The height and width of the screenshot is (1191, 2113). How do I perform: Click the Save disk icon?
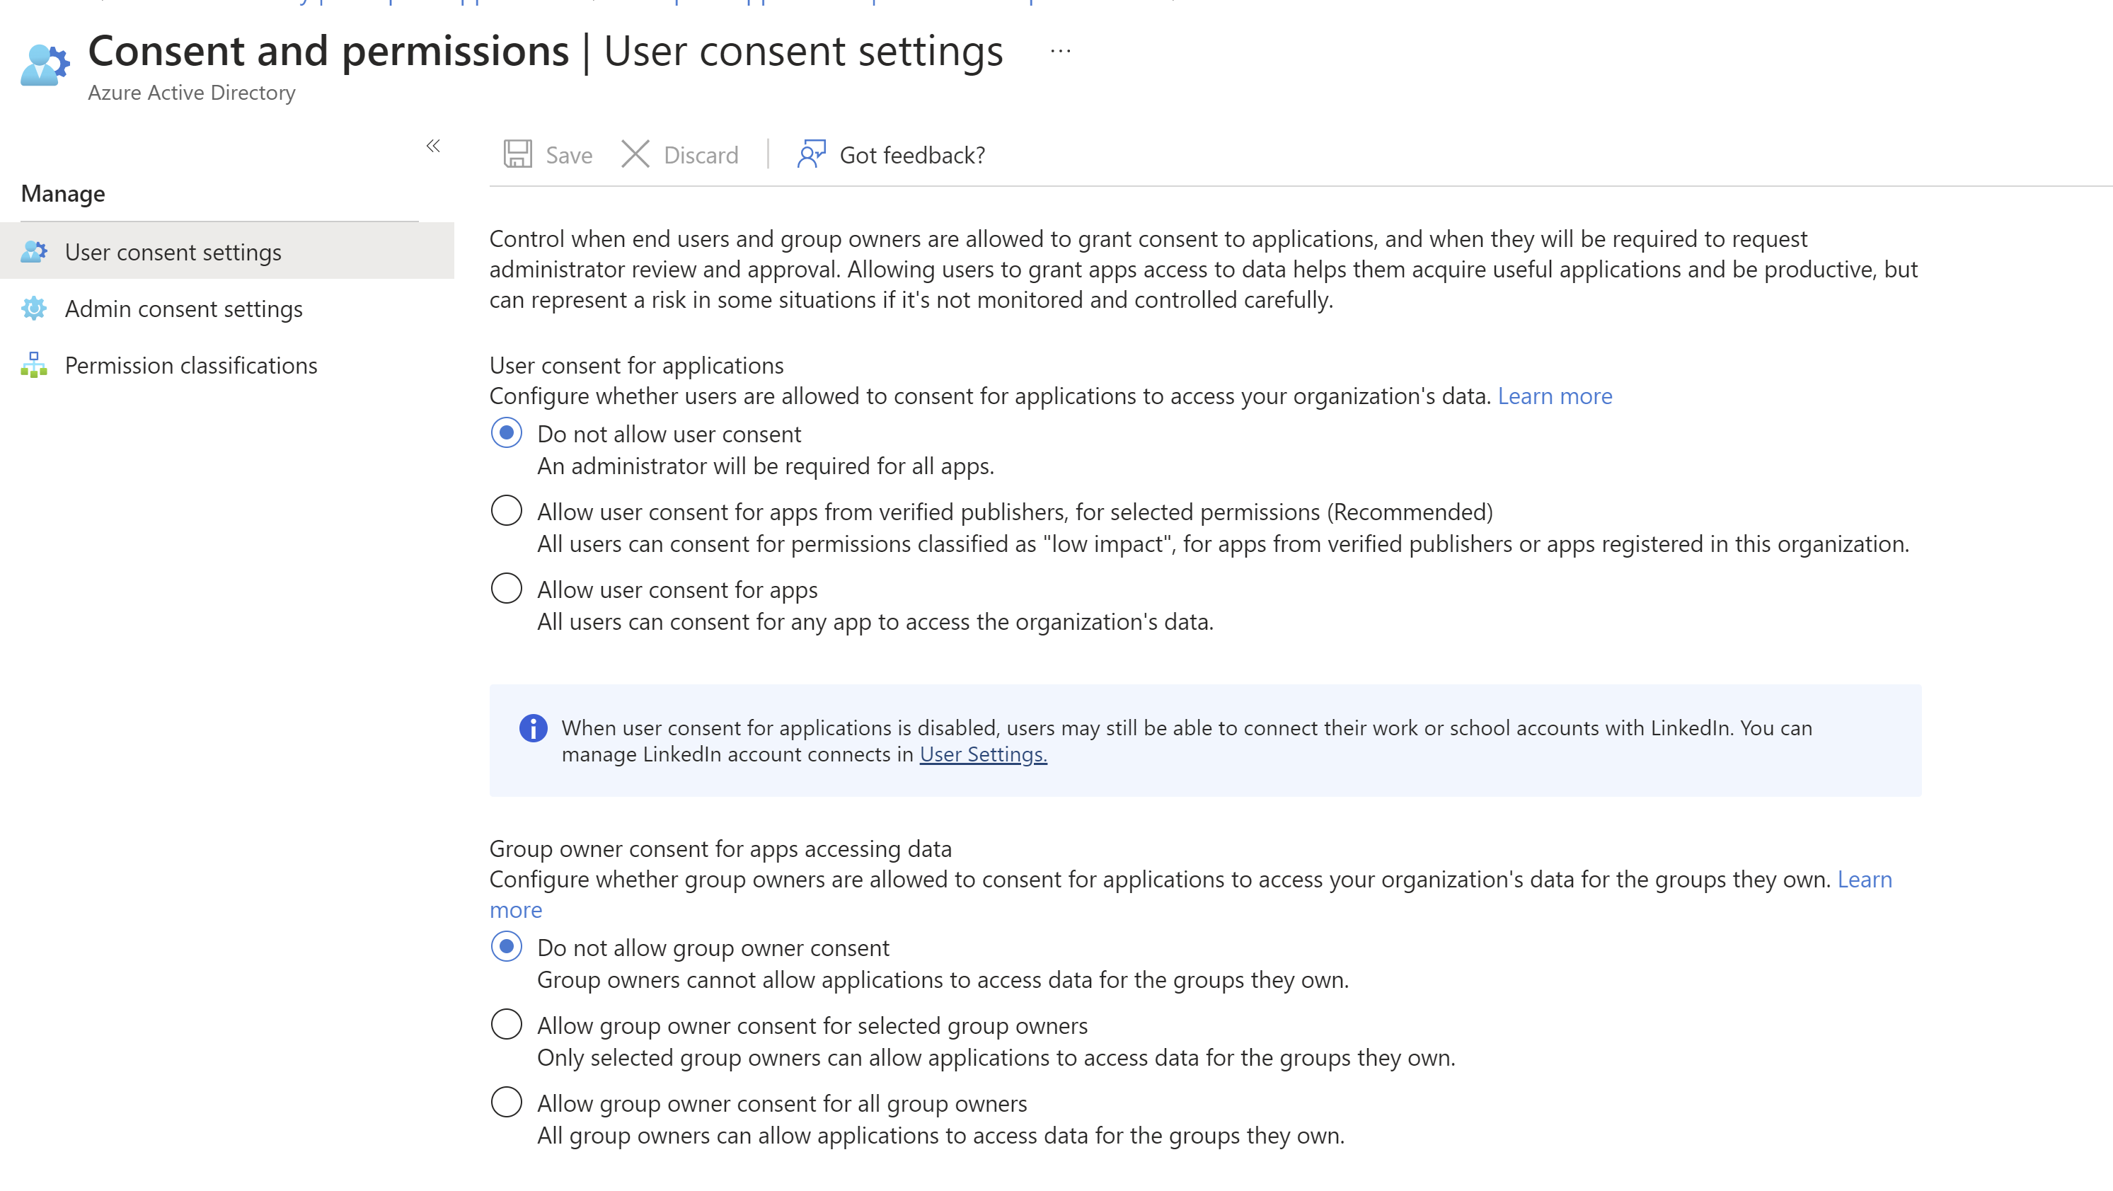pyautogui.click(x=517, y=154)
